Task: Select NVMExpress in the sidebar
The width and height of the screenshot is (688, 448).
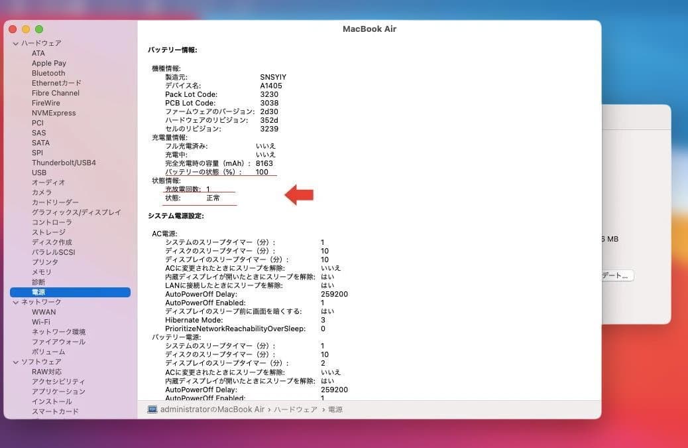Action: pyautogui.click(x=53, y=113)
